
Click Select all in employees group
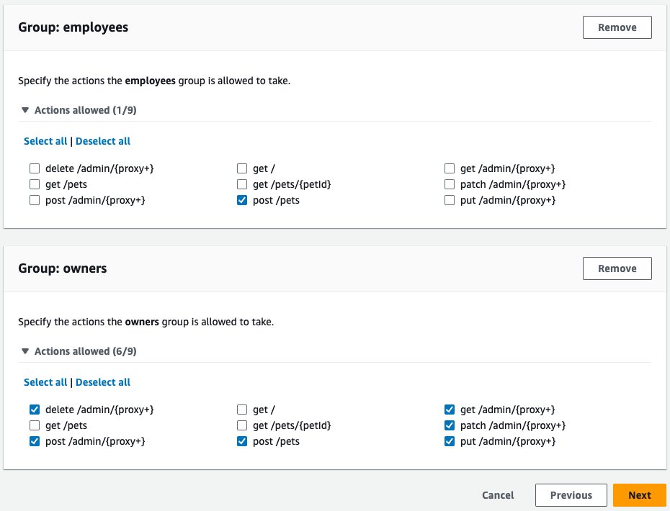[x=45, y=140]
